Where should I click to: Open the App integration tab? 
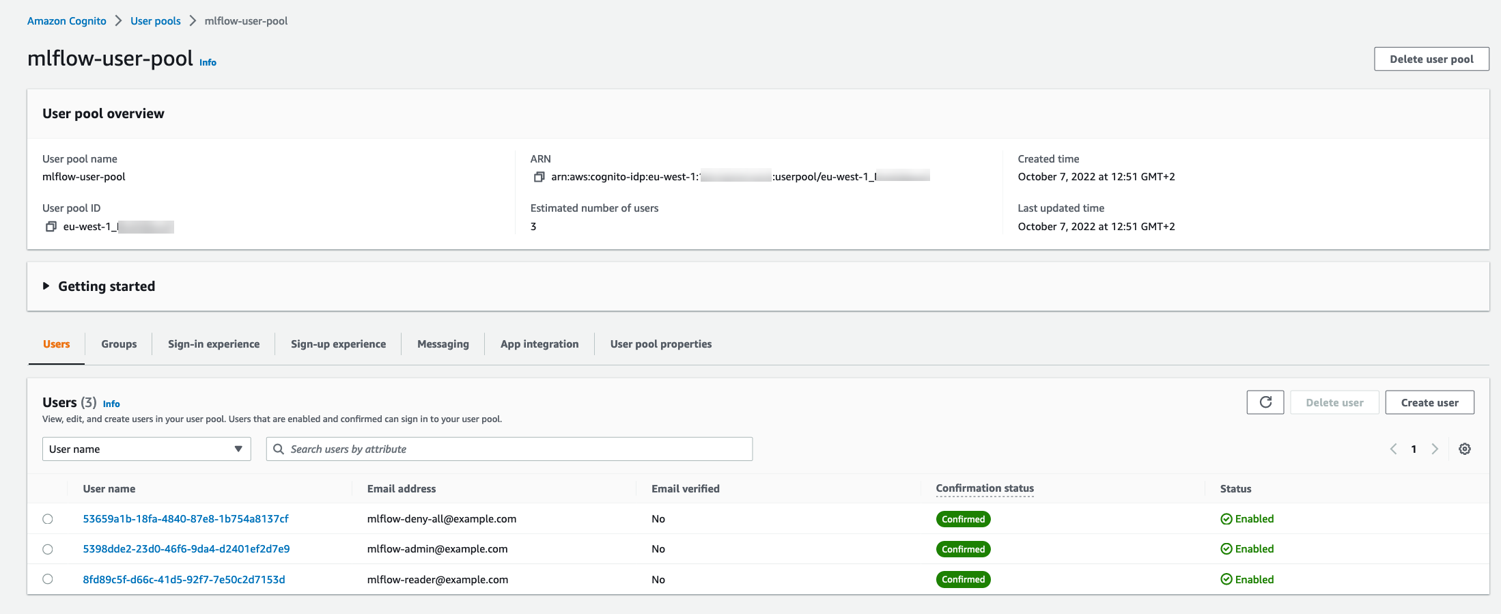click(539, 344)
